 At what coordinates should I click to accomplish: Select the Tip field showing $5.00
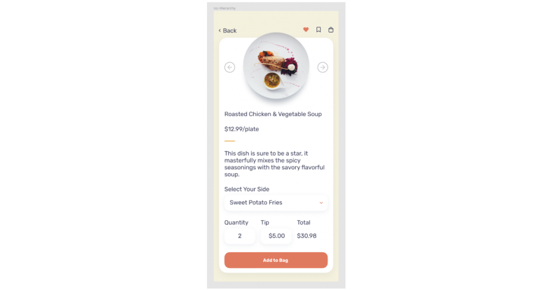(277, 236)
